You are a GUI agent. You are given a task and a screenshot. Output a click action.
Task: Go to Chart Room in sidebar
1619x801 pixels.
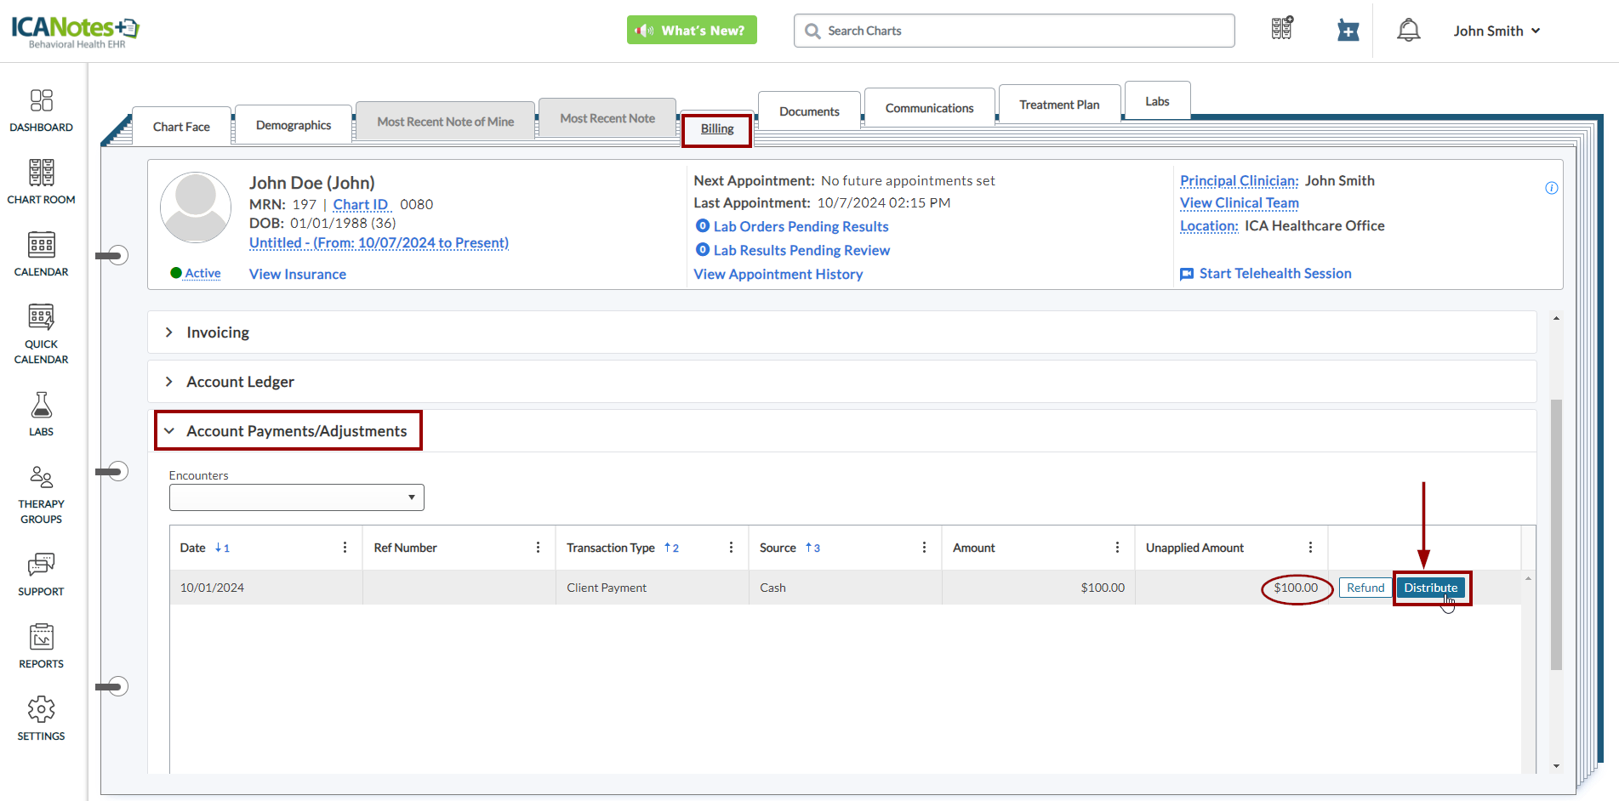coord(41,182)
